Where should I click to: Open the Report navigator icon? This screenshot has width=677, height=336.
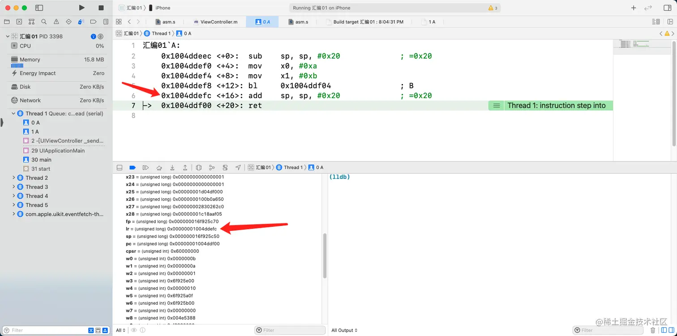106,21
